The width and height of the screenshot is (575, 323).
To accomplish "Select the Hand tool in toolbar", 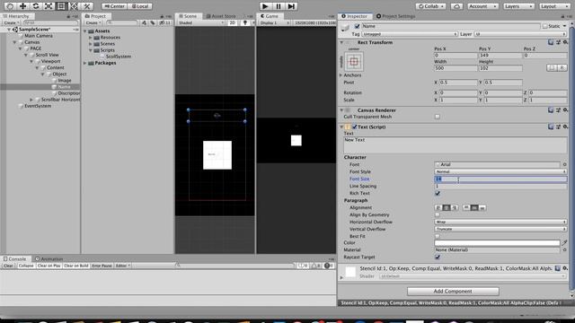I will (x=10, y=6).
